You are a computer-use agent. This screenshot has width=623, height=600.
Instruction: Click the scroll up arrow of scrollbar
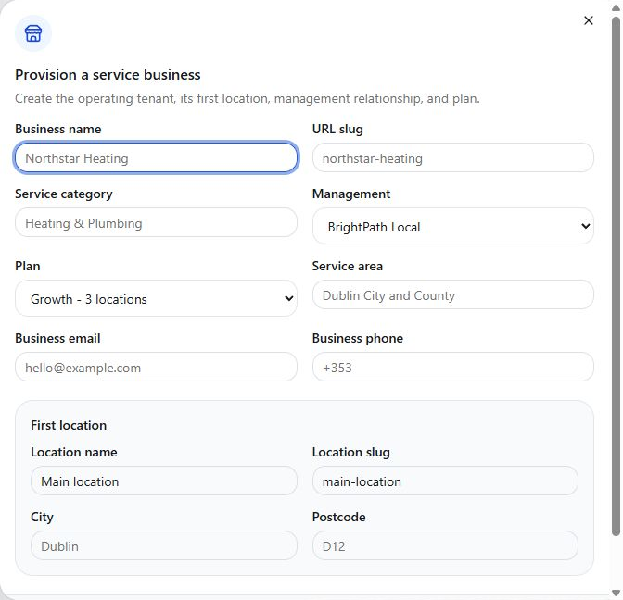(x=616, y=7)
